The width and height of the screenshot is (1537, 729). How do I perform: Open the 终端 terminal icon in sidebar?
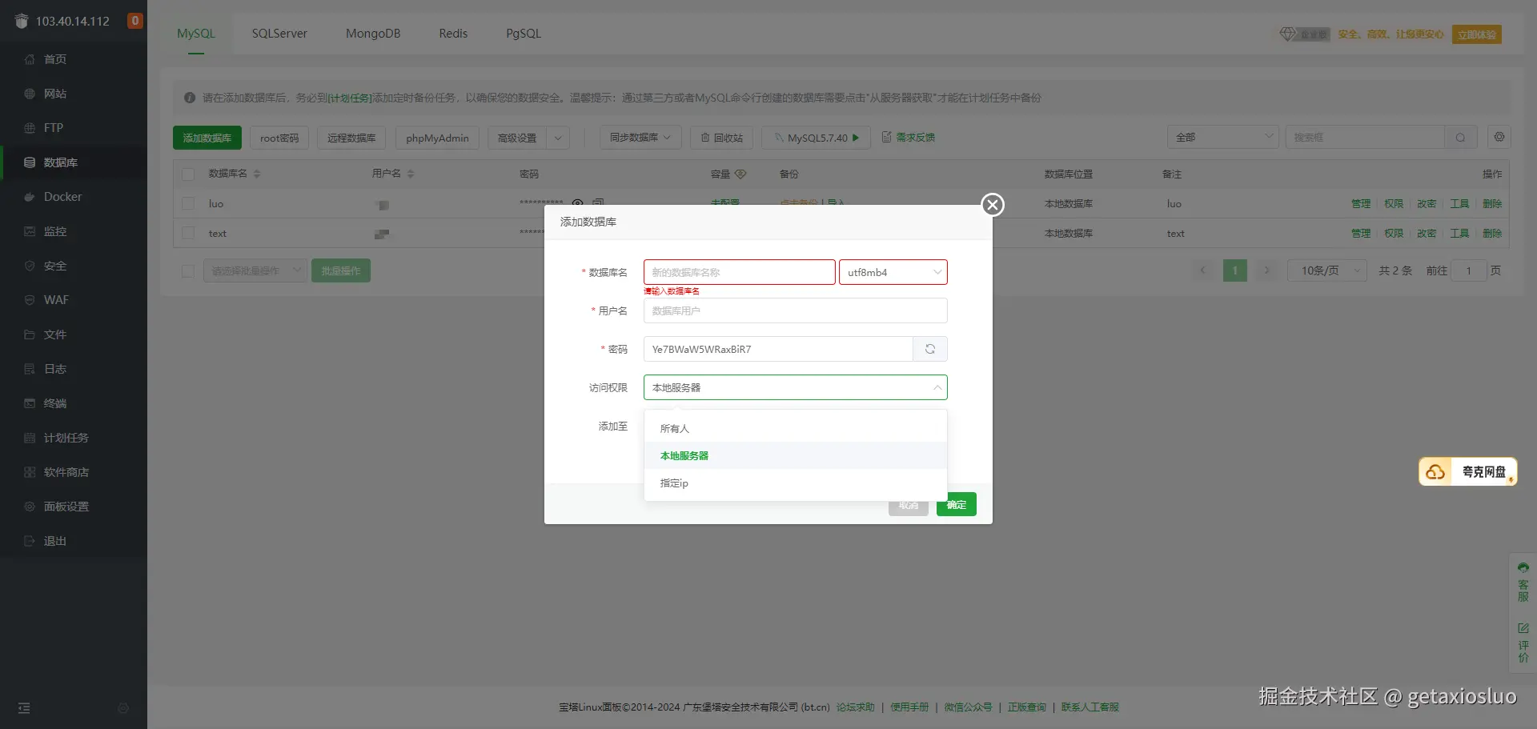click(30, 403)
